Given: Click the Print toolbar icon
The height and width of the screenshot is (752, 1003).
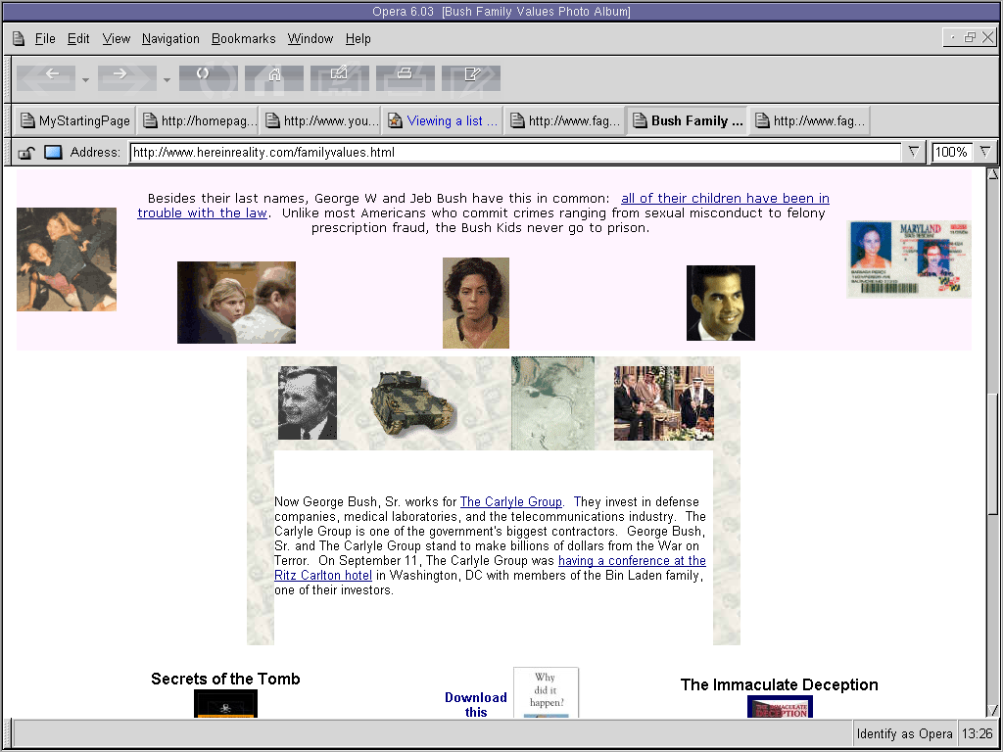Looking at the screenshot, I should pyautogui.click(x=406, y=77).
